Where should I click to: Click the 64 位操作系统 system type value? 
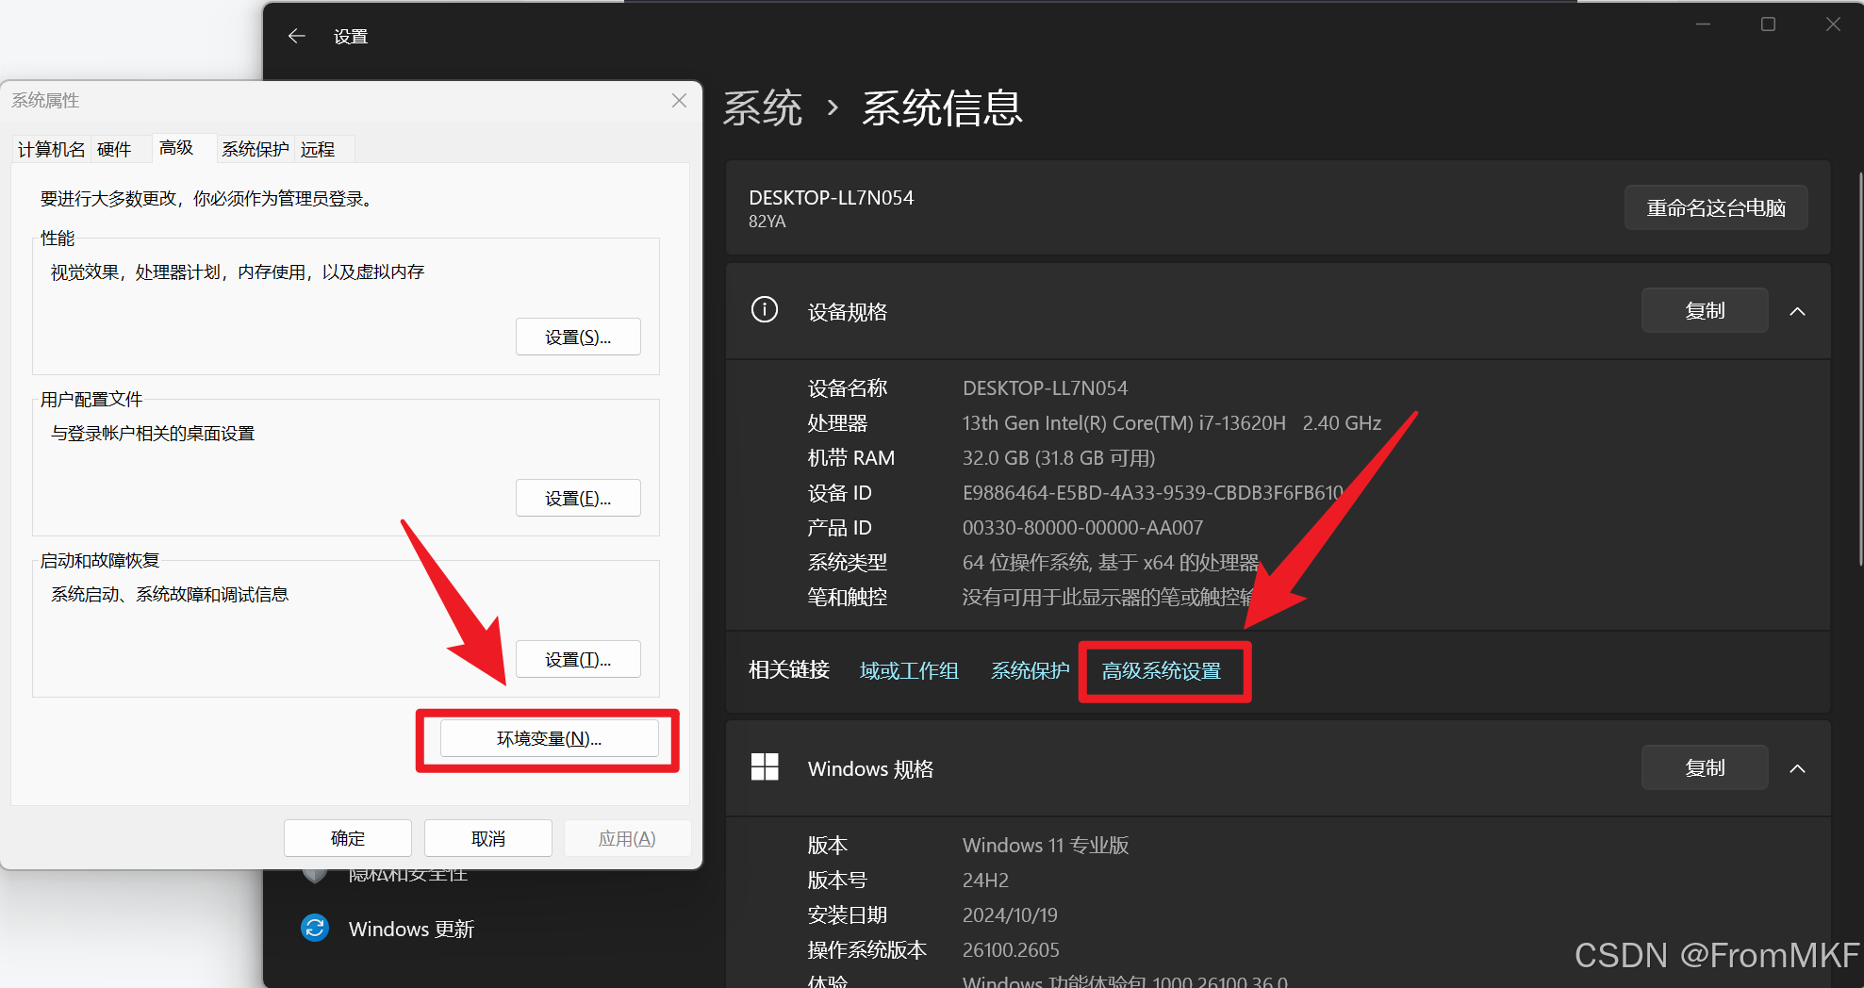[1111, 562]
